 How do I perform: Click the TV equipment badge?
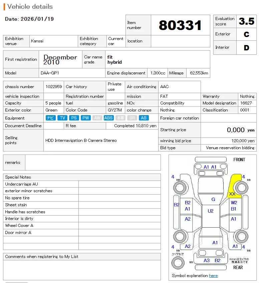[62, 118]
